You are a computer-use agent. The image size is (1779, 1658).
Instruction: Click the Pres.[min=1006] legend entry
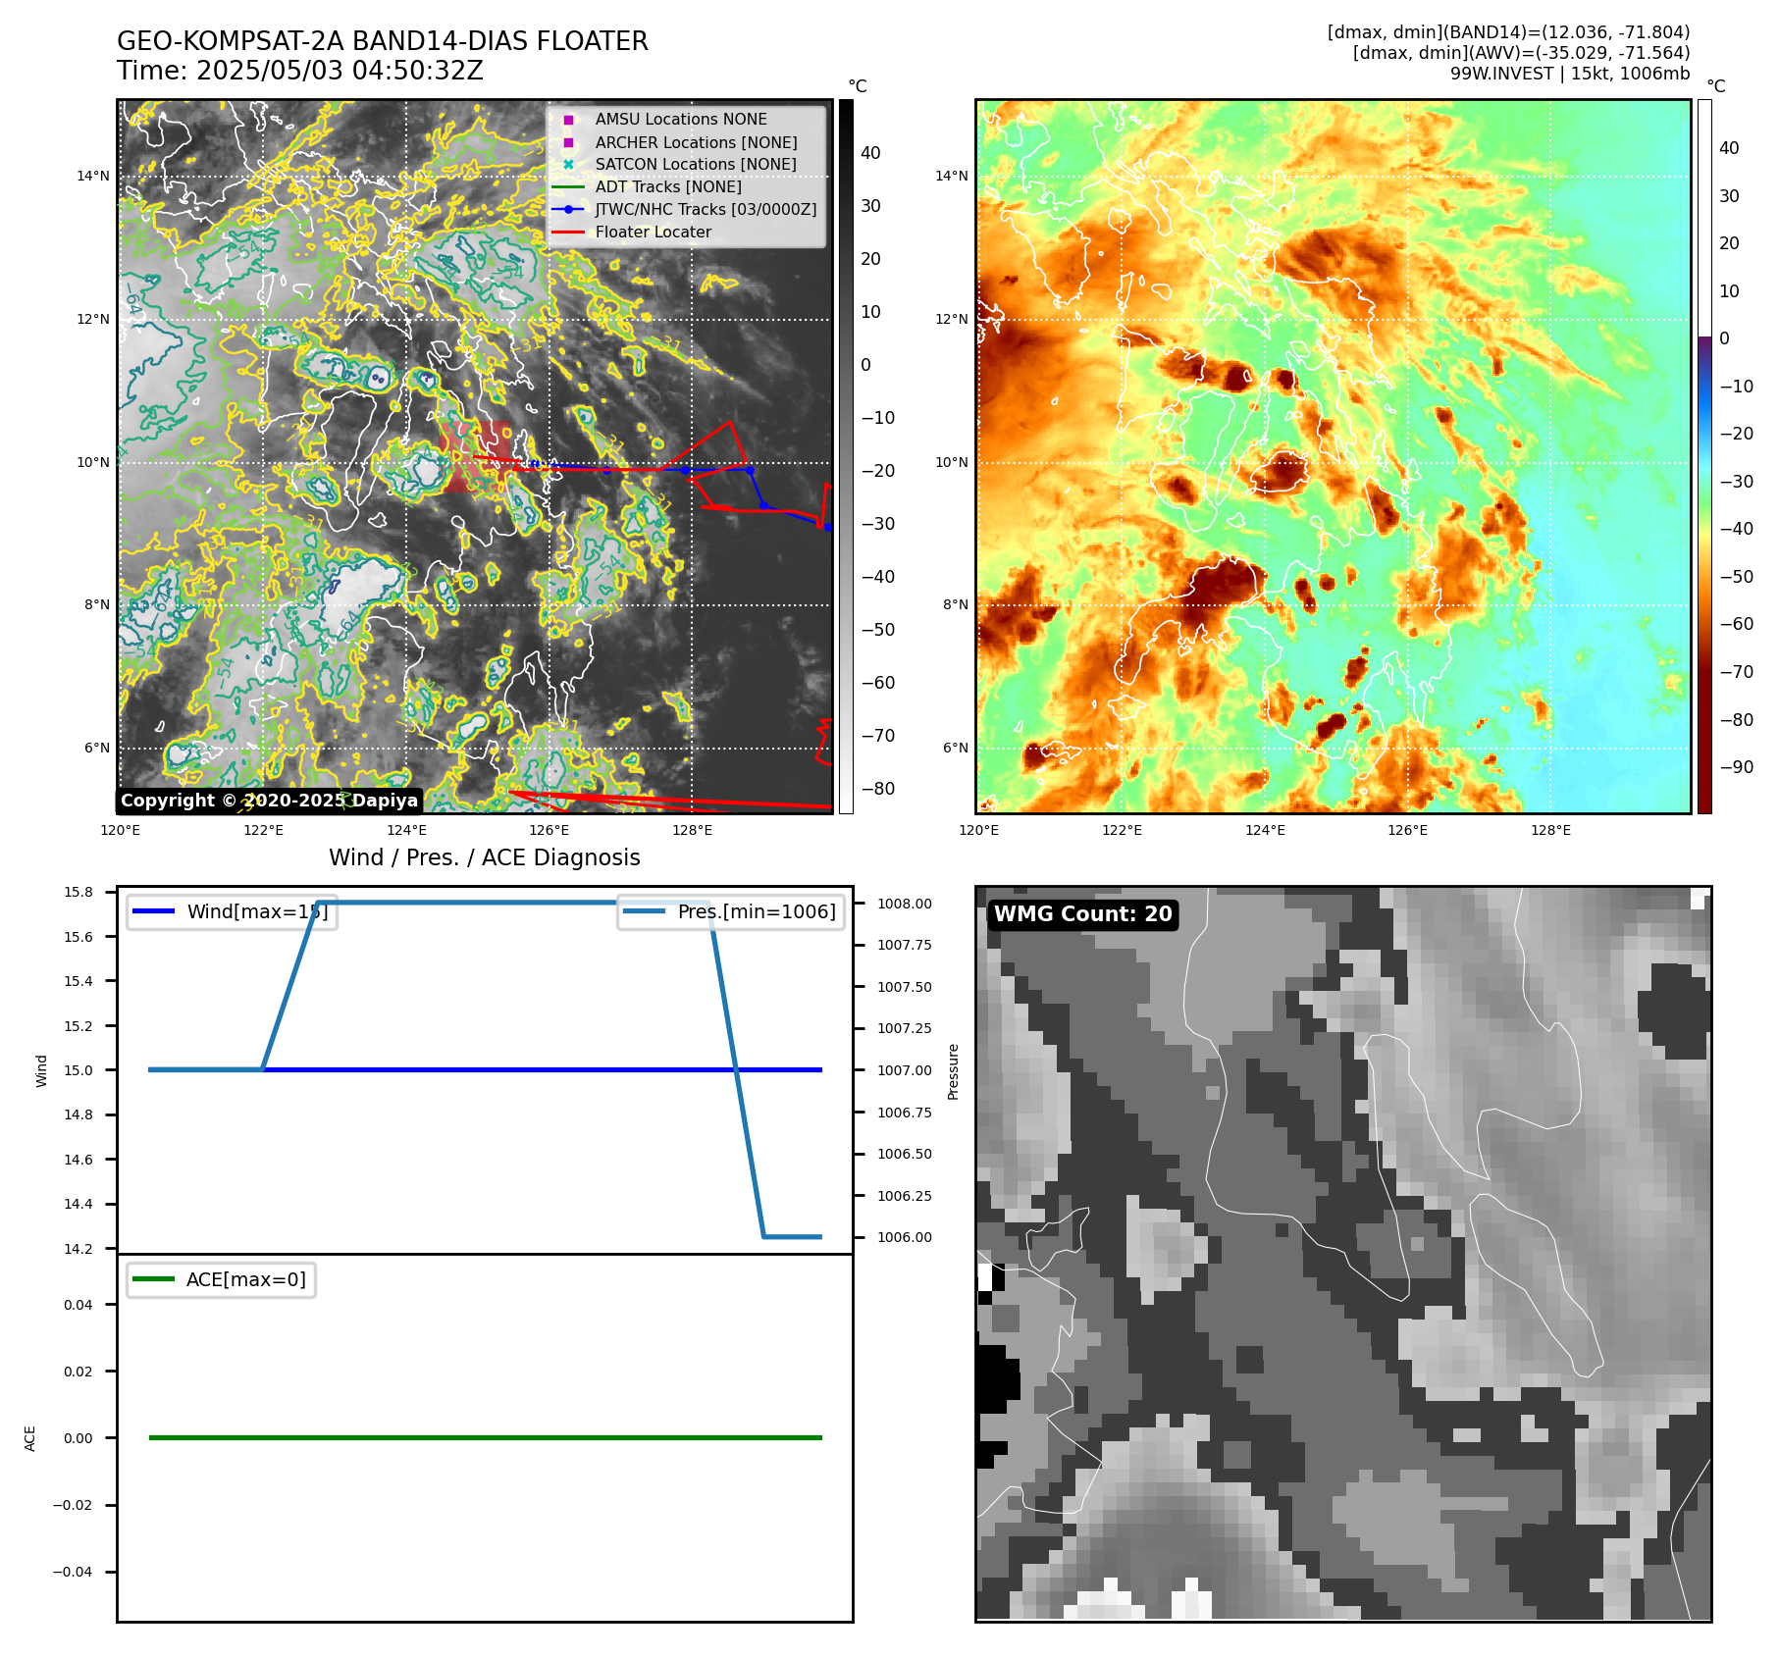point(731,912)
